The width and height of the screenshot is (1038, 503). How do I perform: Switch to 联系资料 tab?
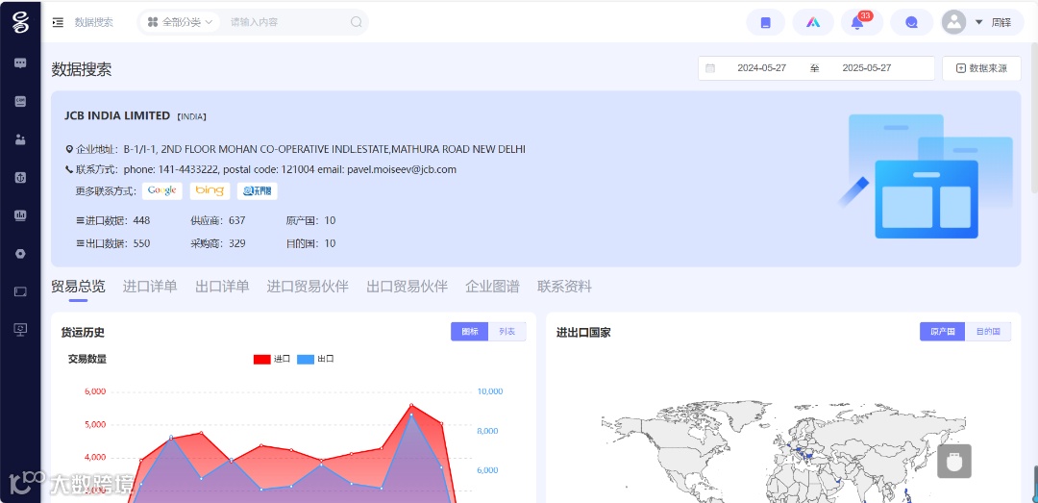click(565, 287)
